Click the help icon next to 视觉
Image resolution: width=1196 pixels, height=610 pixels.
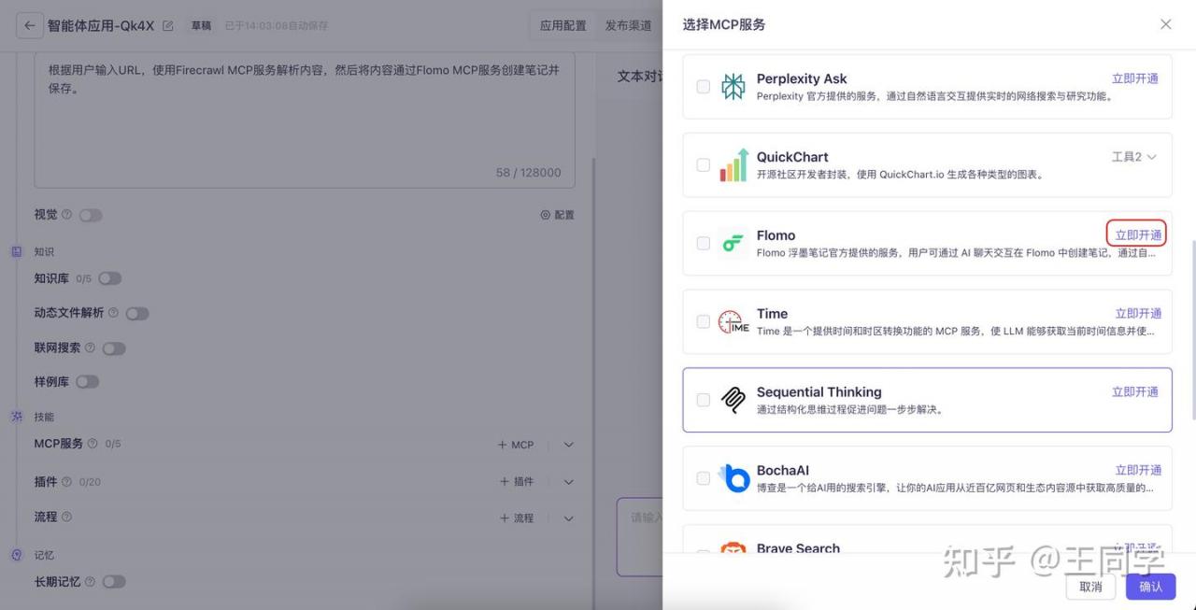66,215
